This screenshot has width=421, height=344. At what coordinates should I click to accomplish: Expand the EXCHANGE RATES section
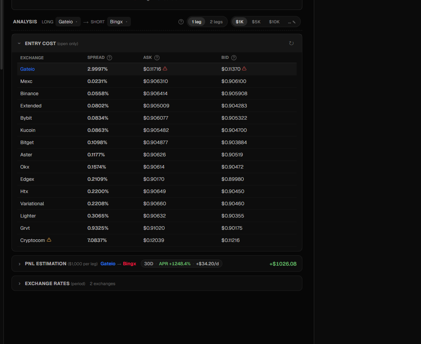(20, 284)
